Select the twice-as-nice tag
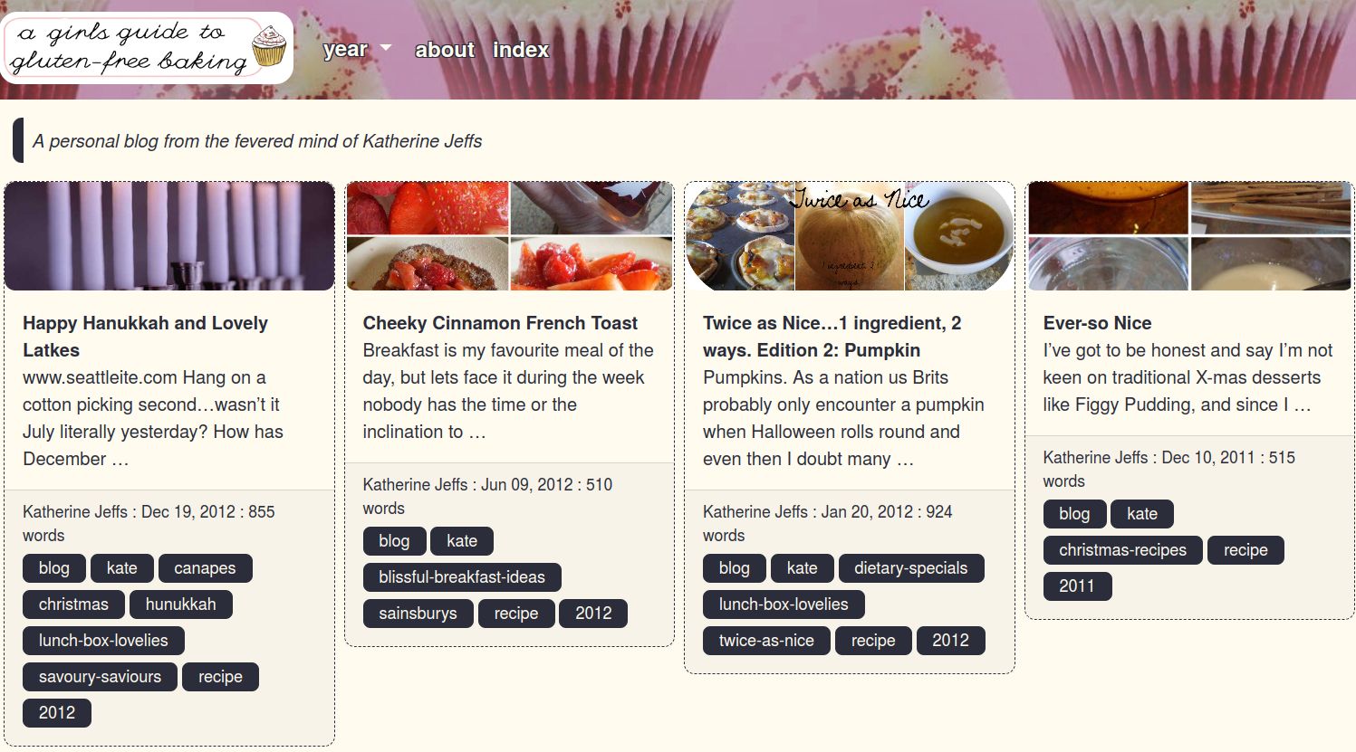Viewport: 1356px width, 752px height. 766,641
